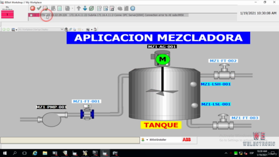
Task: Click the pin icon in navigation bar
Action: (x=71, y=29)
